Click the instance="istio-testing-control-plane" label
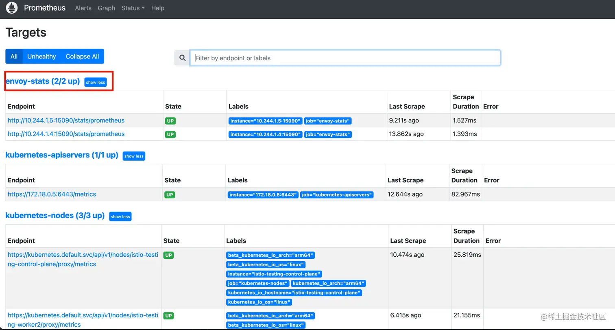The height and width of the screenshot is (330, 615). (274, 274)
